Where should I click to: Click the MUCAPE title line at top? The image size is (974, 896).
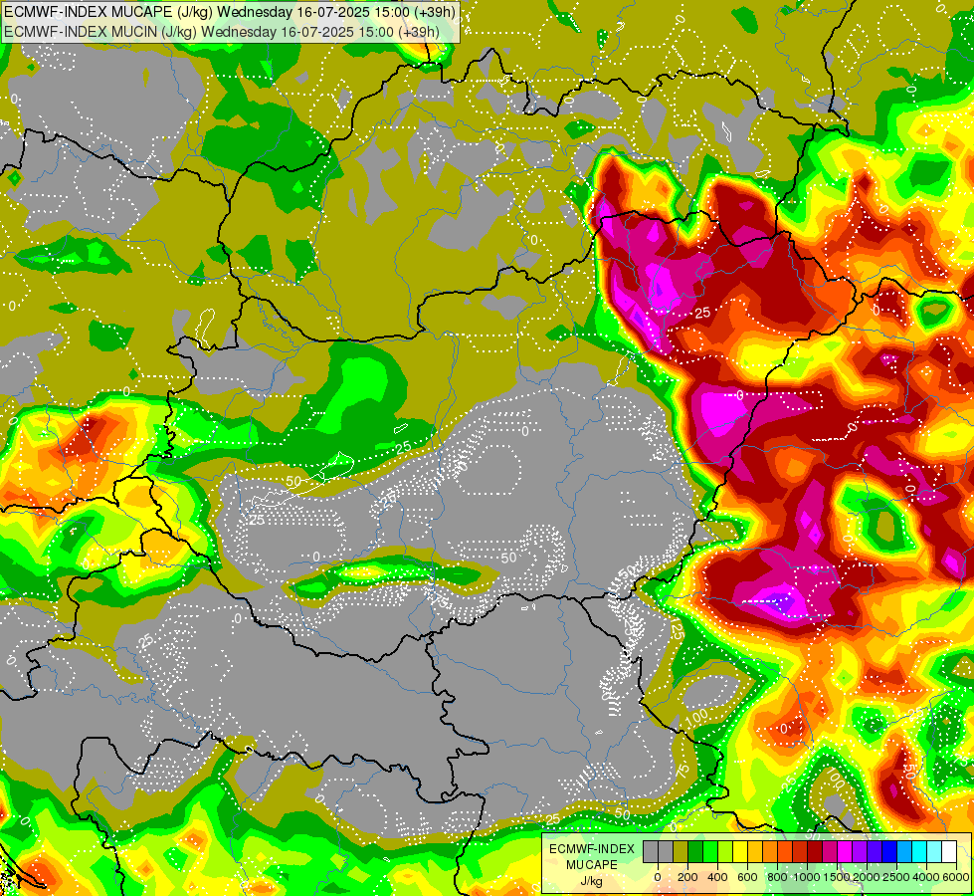point(229,12)
